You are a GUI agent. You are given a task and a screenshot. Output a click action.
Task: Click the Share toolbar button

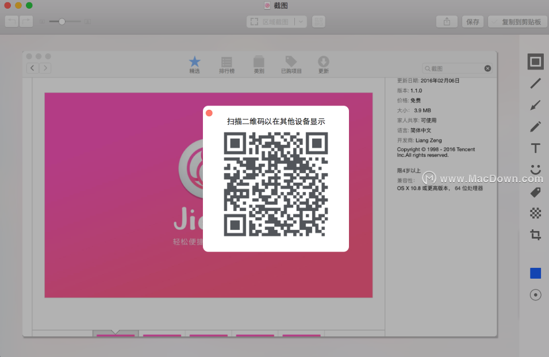tap(447, 22)
